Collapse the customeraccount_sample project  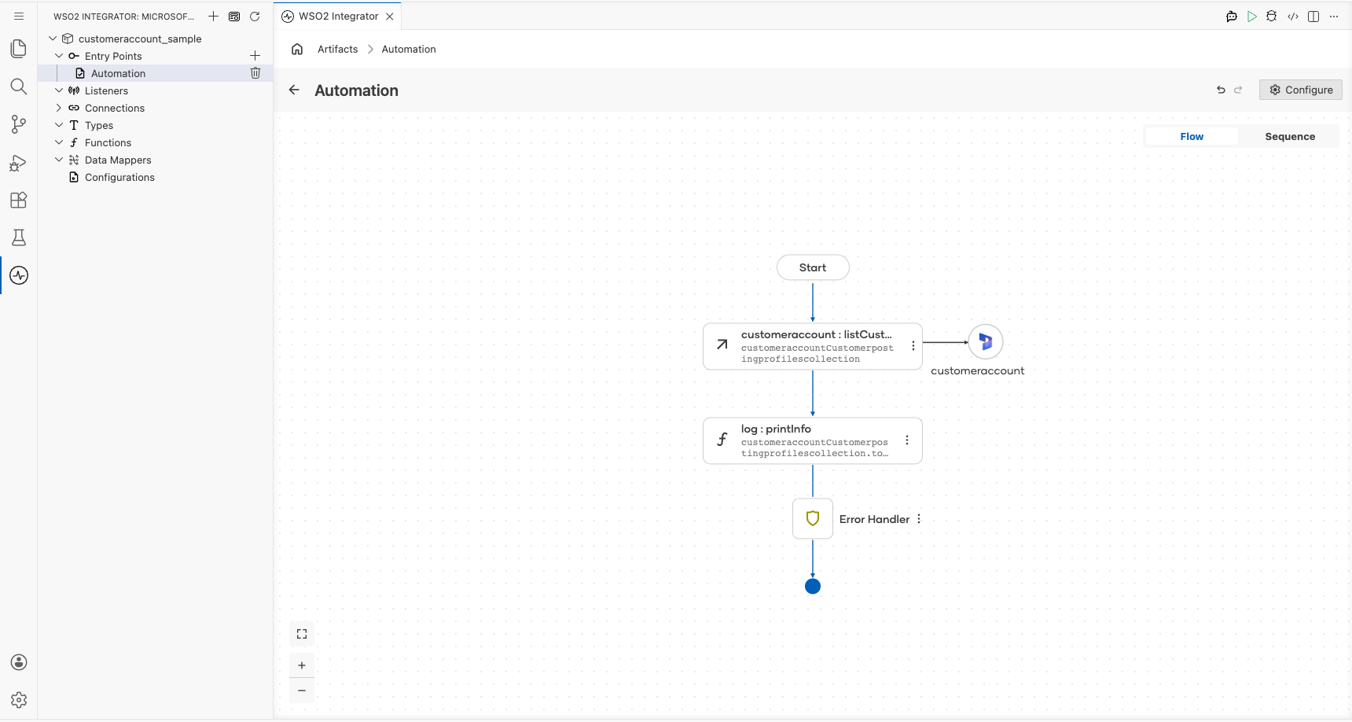coord(53,39)
